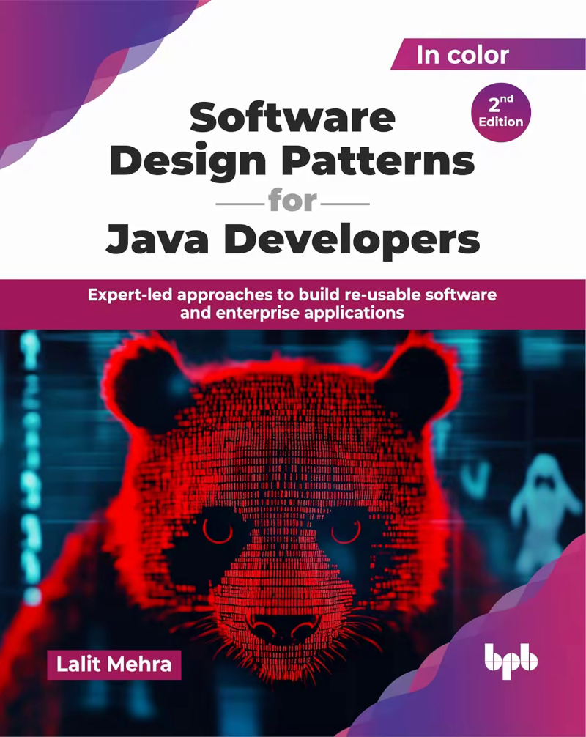
Task: Click the subtitle about re-usable software
Action: point(293,295)
